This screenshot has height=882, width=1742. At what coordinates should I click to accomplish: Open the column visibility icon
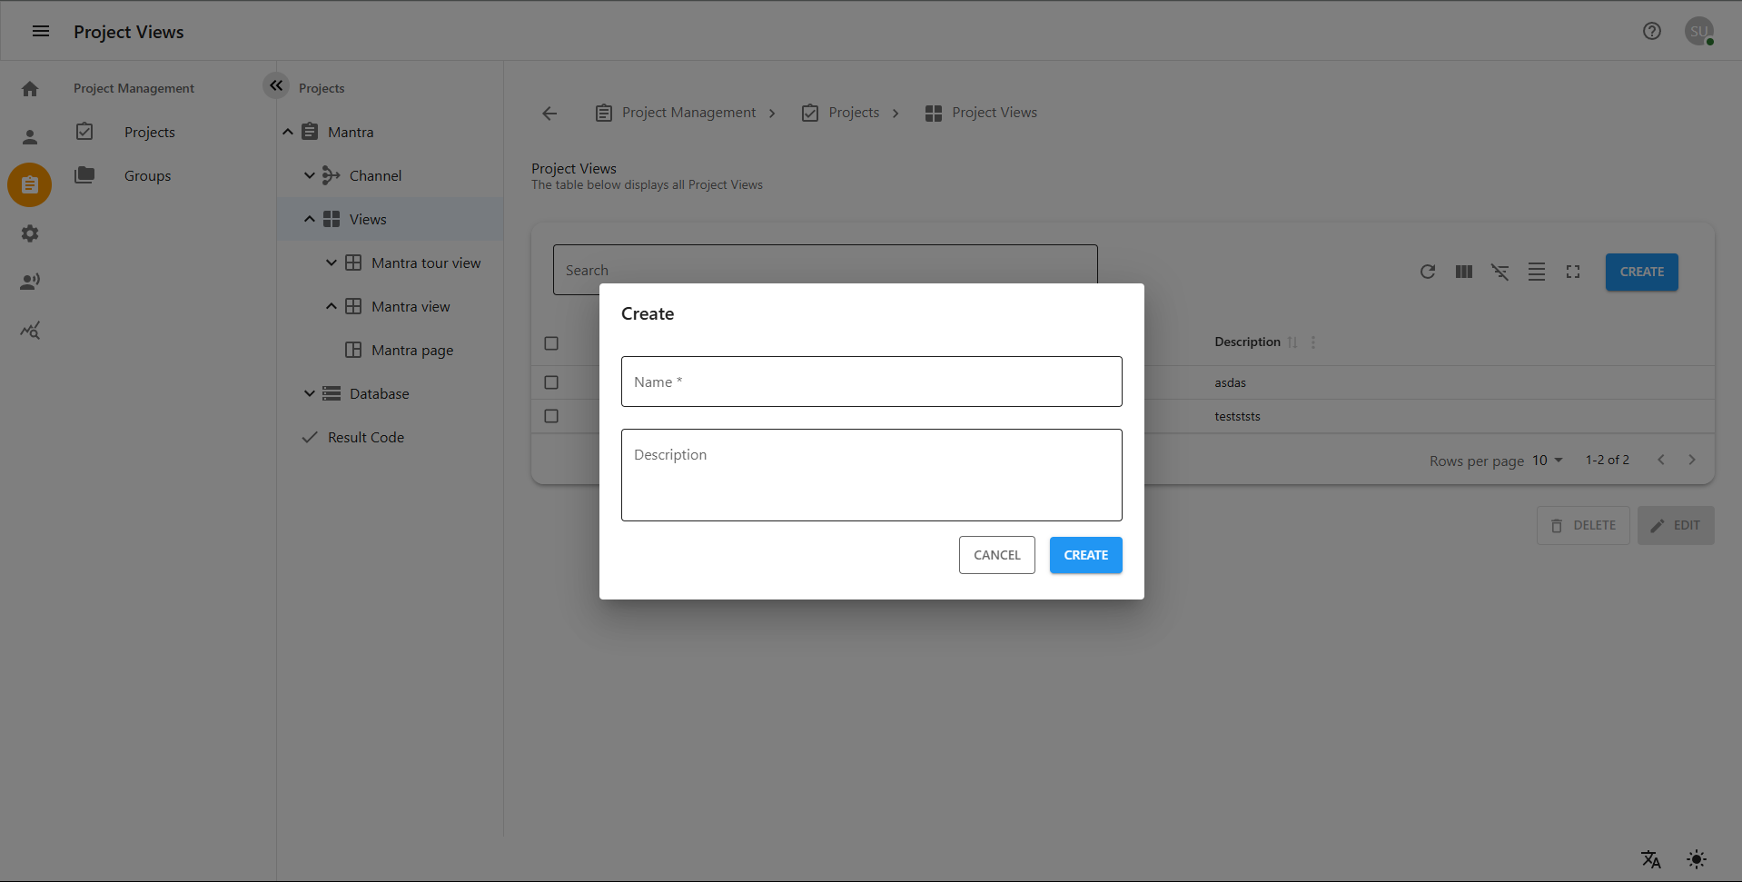tap(1463, 272)
